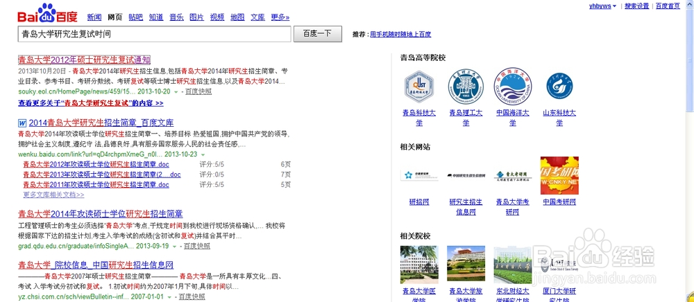Go to 百度首页 link
This screenshot has width=694, height=302.
pos(668,6)
